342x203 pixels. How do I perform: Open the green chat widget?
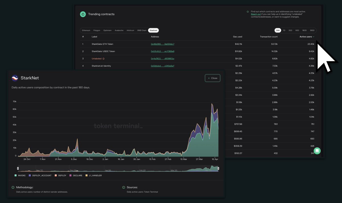317,151
